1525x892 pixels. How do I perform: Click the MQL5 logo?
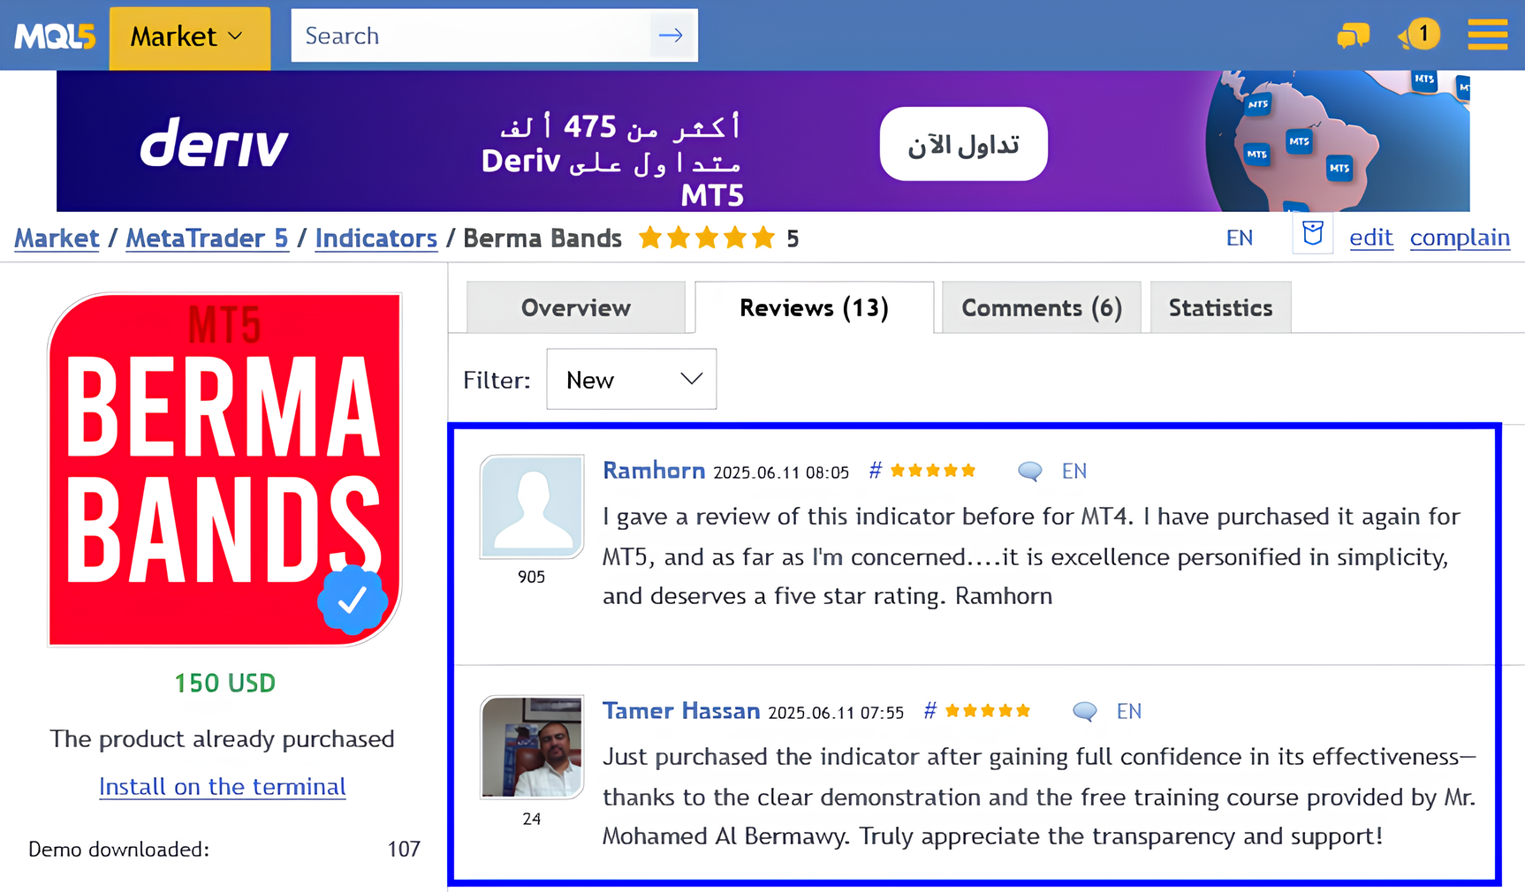point(55,36)
